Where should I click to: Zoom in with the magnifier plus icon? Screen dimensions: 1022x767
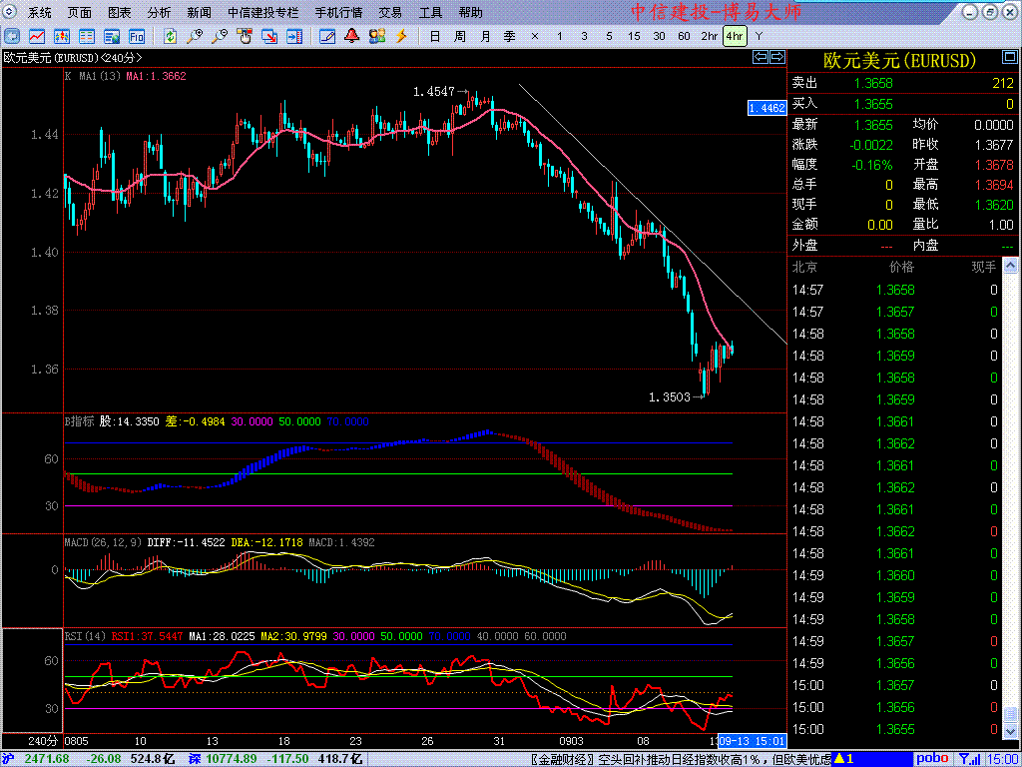click(x=195, y=36)
